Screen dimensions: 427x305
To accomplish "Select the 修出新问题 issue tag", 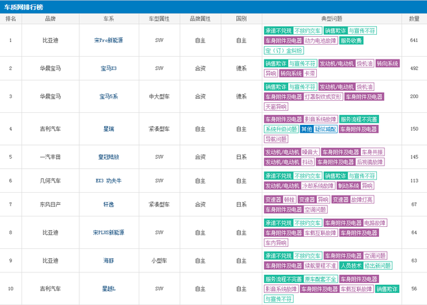I will (378, 266).
